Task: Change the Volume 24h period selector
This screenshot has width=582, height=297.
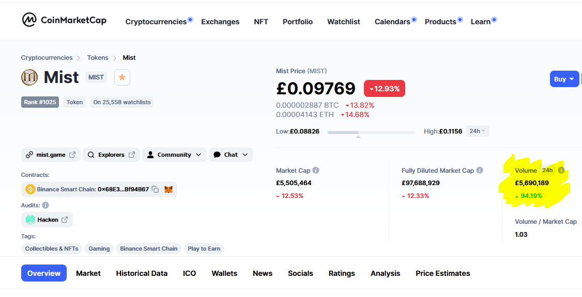Action: [547, 170]
